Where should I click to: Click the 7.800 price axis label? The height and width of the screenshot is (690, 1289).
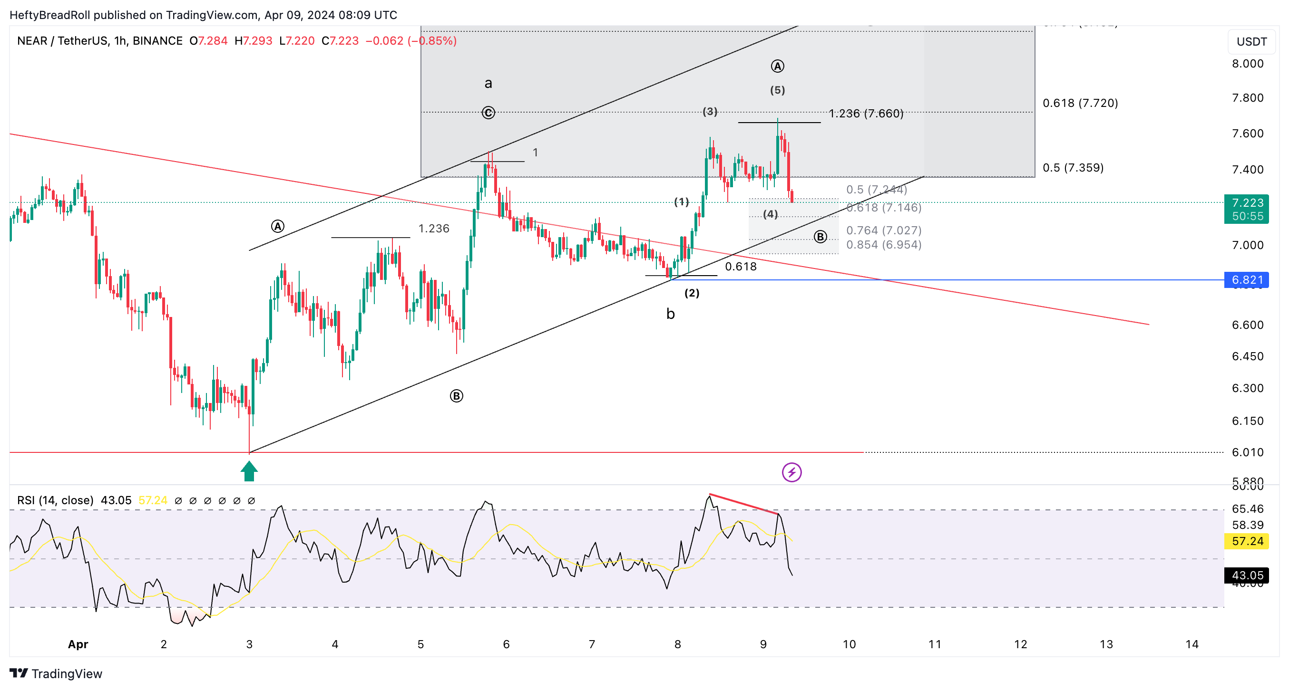1248,97
